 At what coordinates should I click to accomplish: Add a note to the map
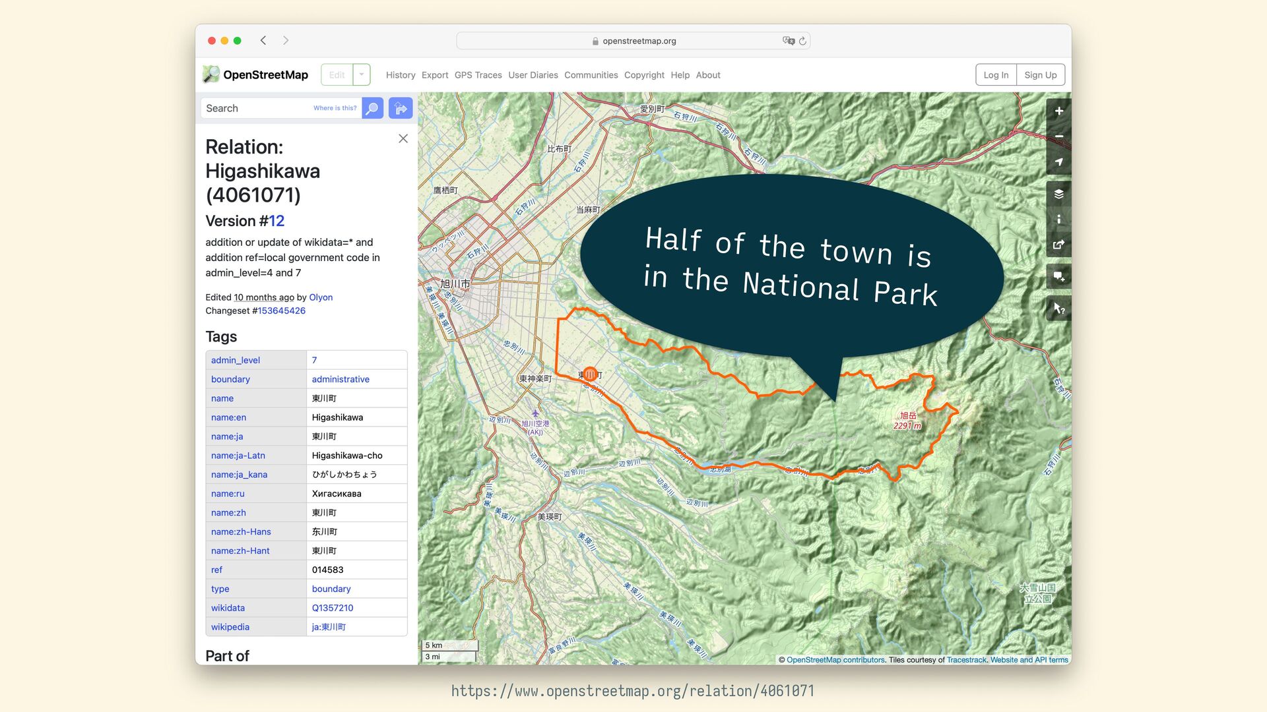(x=1058, y=276)
